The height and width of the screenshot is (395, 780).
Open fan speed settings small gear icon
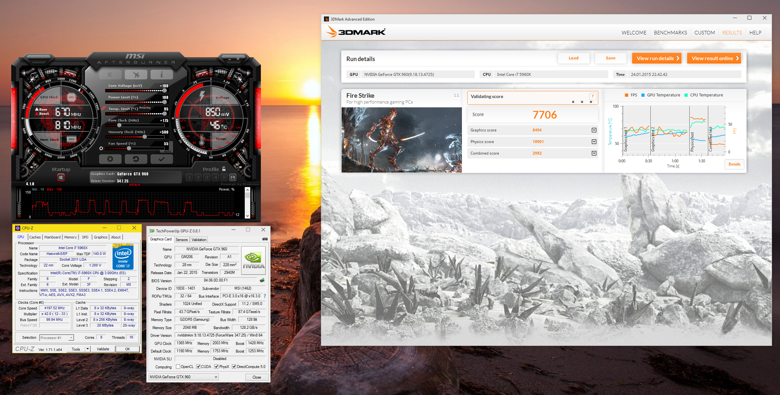(101, 148)
